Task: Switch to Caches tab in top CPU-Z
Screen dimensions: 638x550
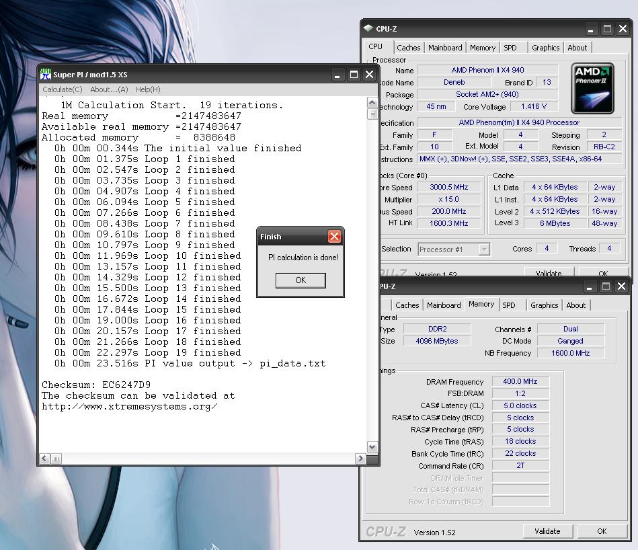Action: click(409, 48)
